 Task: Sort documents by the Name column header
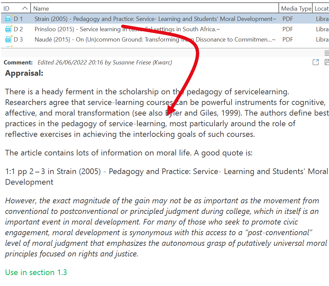[41, 9]
